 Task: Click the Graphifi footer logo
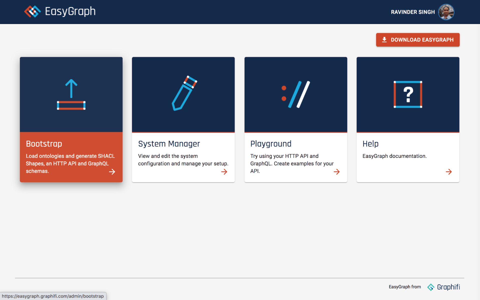(x=444, y=287)
